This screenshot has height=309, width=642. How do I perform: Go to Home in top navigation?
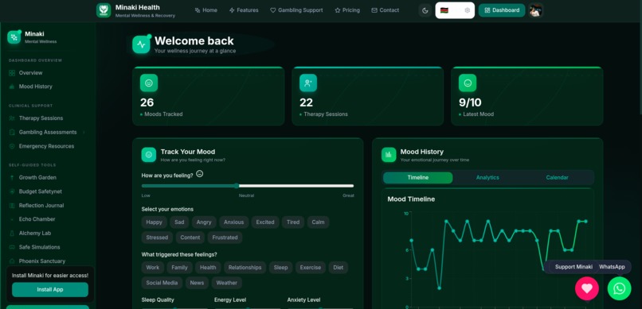pos(206,10)
